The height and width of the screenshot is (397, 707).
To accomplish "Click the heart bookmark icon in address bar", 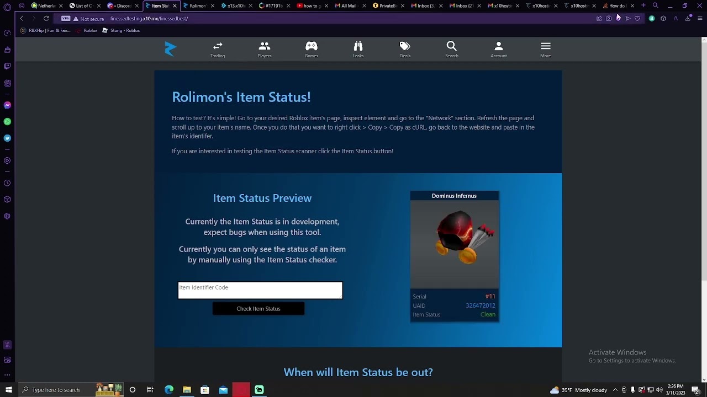I will point(637,19).
